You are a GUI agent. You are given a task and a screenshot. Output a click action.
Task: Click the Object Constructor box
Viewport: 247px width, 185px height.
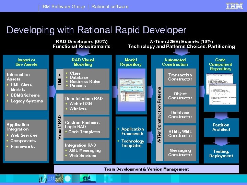pyautogui.click(x=180, y=96)
